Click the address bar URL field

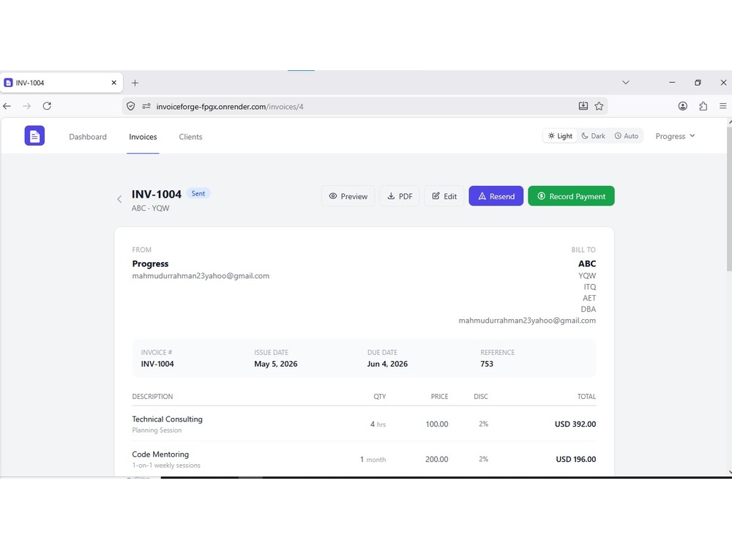[364, 106]
